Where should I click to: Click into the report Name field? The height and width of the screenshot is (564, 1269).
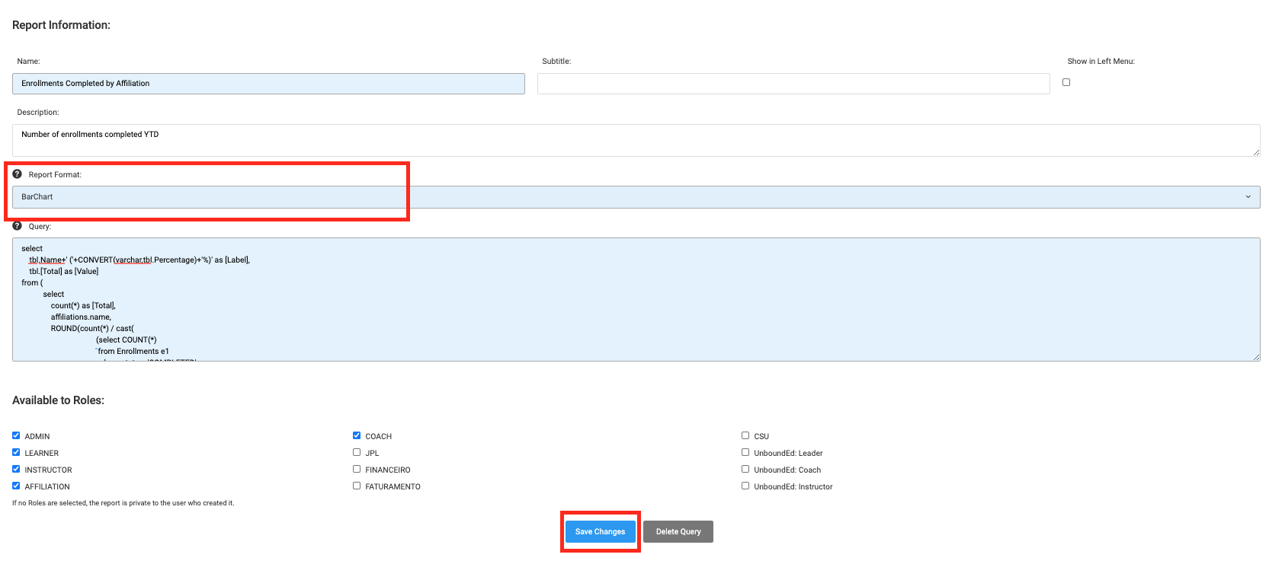[268, 84]
